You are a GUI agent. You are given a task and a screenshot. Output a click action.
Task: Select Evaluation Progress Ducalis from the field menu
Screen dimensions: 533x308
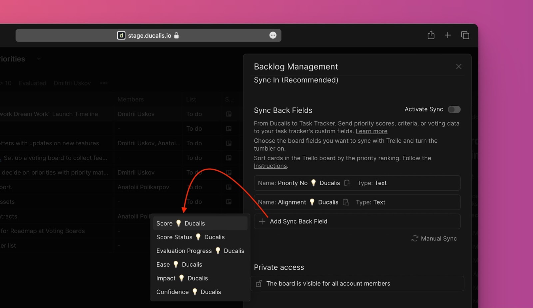tap(200, 251)
